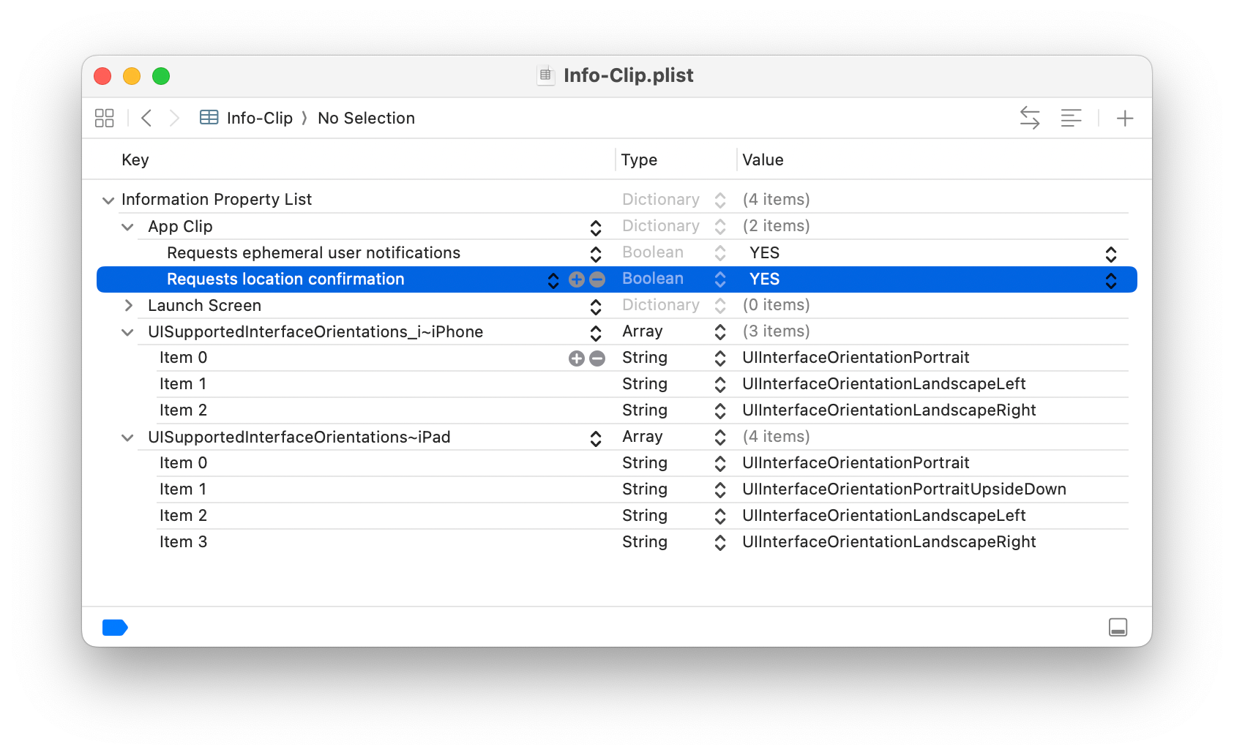Add row after iPhone Item 0
The width and height of the screenshot is (1234, 755).
pos(577,358)
